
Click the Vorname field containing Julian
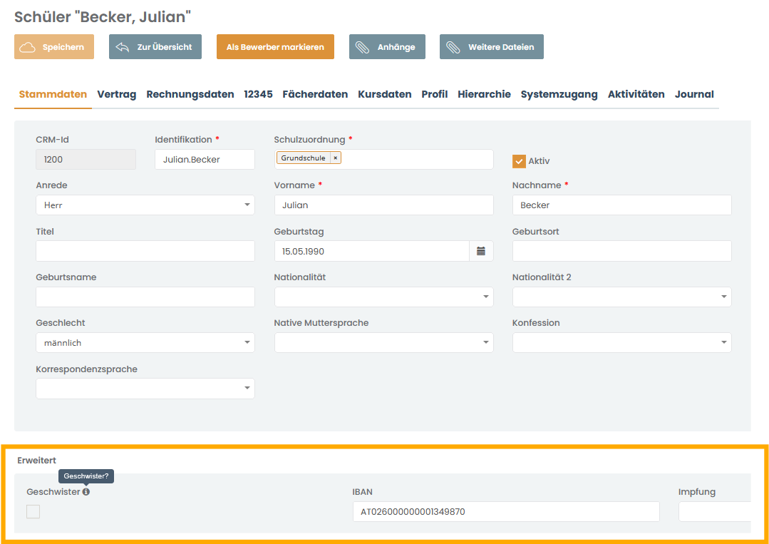pyautogui.click(x=383, y=205)
